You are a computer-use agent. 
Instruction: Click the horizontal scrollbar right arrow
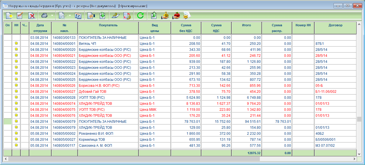point(354,158)
